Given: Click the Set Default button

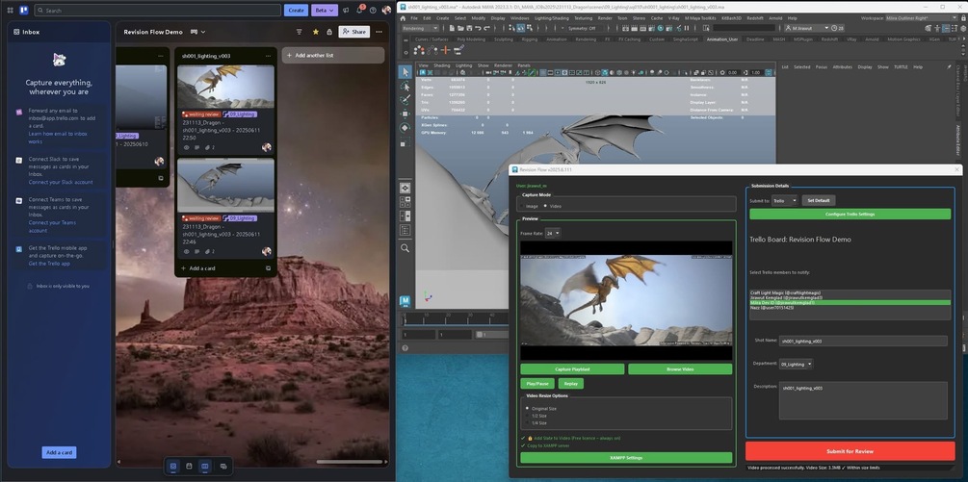Looking at the screenshot, I should click(x=819, y=200).
